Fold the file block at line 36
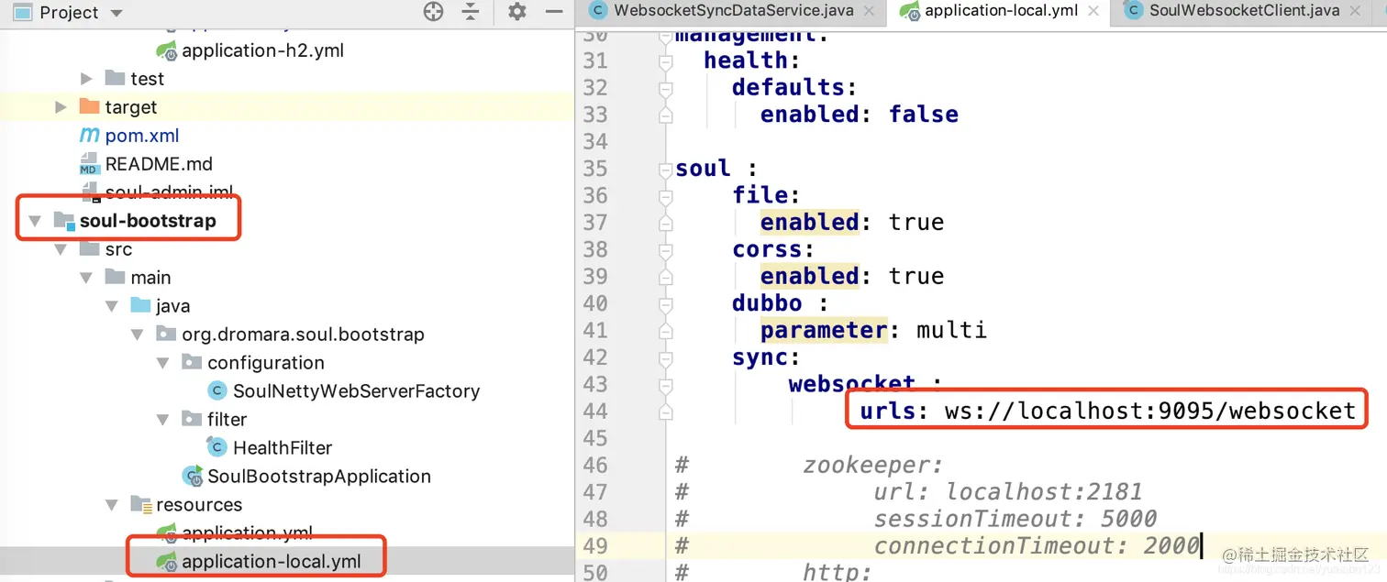 665,196
